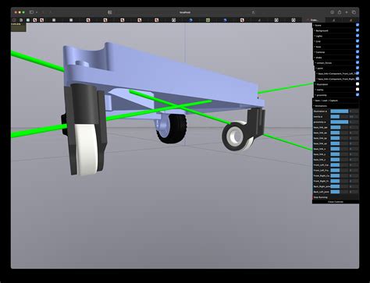Viewport: 370px width, 283px height.
Task: Enable the inertia checkbox
Action: tap(358, 90)
